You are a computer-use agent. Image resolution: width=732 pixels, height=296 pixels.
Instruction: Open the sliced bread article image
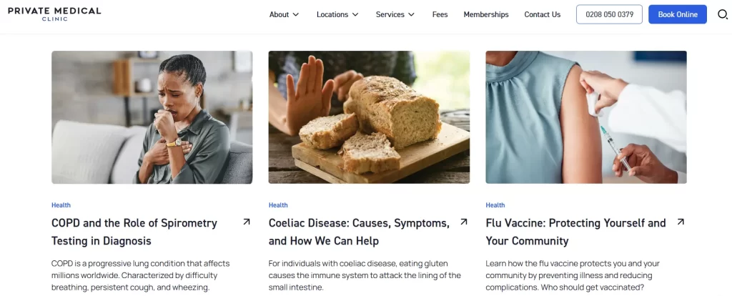pos(369,117)
